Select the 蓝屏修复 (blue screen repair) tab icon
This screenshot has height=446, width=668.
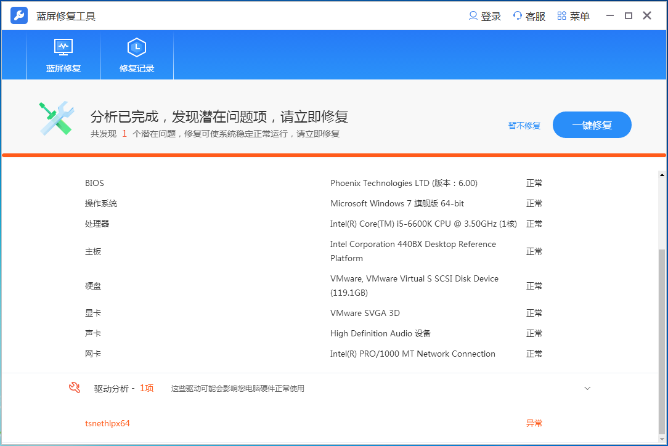63,47
